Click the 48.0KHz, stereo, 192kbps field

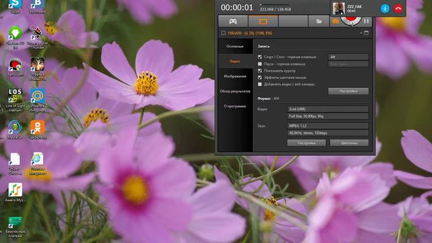[327, 133]
